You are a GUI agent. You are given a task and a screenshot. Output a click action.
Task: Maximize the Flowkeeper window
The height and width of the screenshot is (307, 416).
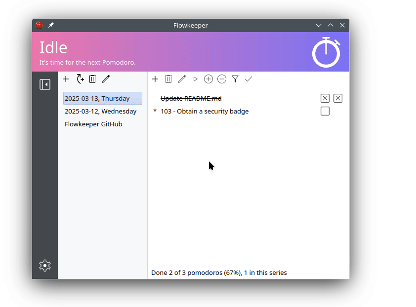pos(331,25)
